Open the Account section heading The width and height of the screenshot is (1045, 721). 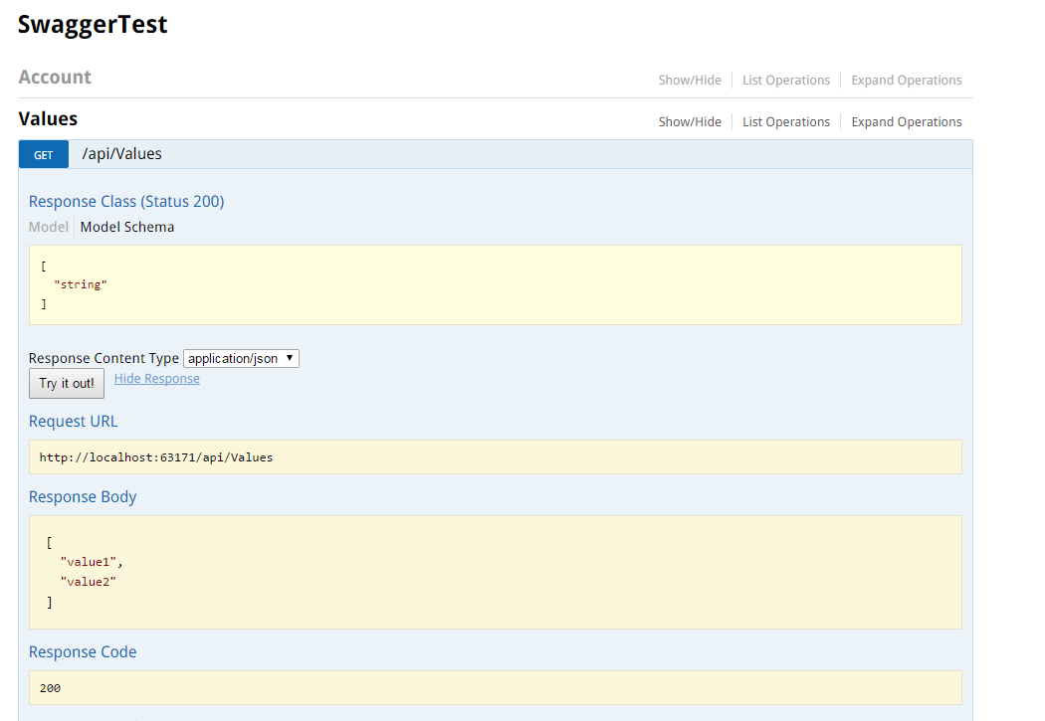pos(55,78)
